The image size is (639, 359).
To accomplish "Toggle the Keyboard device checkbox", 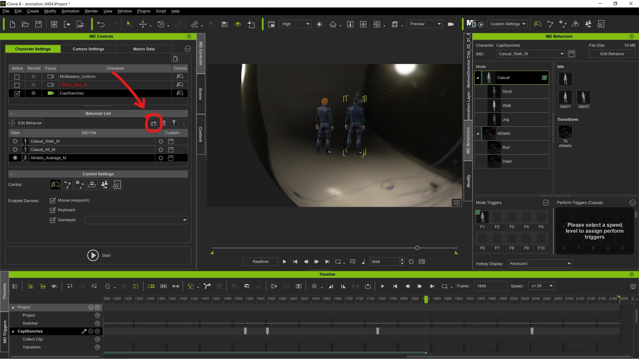I will [53, 210].
